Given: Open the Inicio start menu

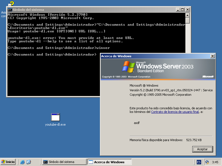Looking at the screenshot, I should click(x=8, y=162).
